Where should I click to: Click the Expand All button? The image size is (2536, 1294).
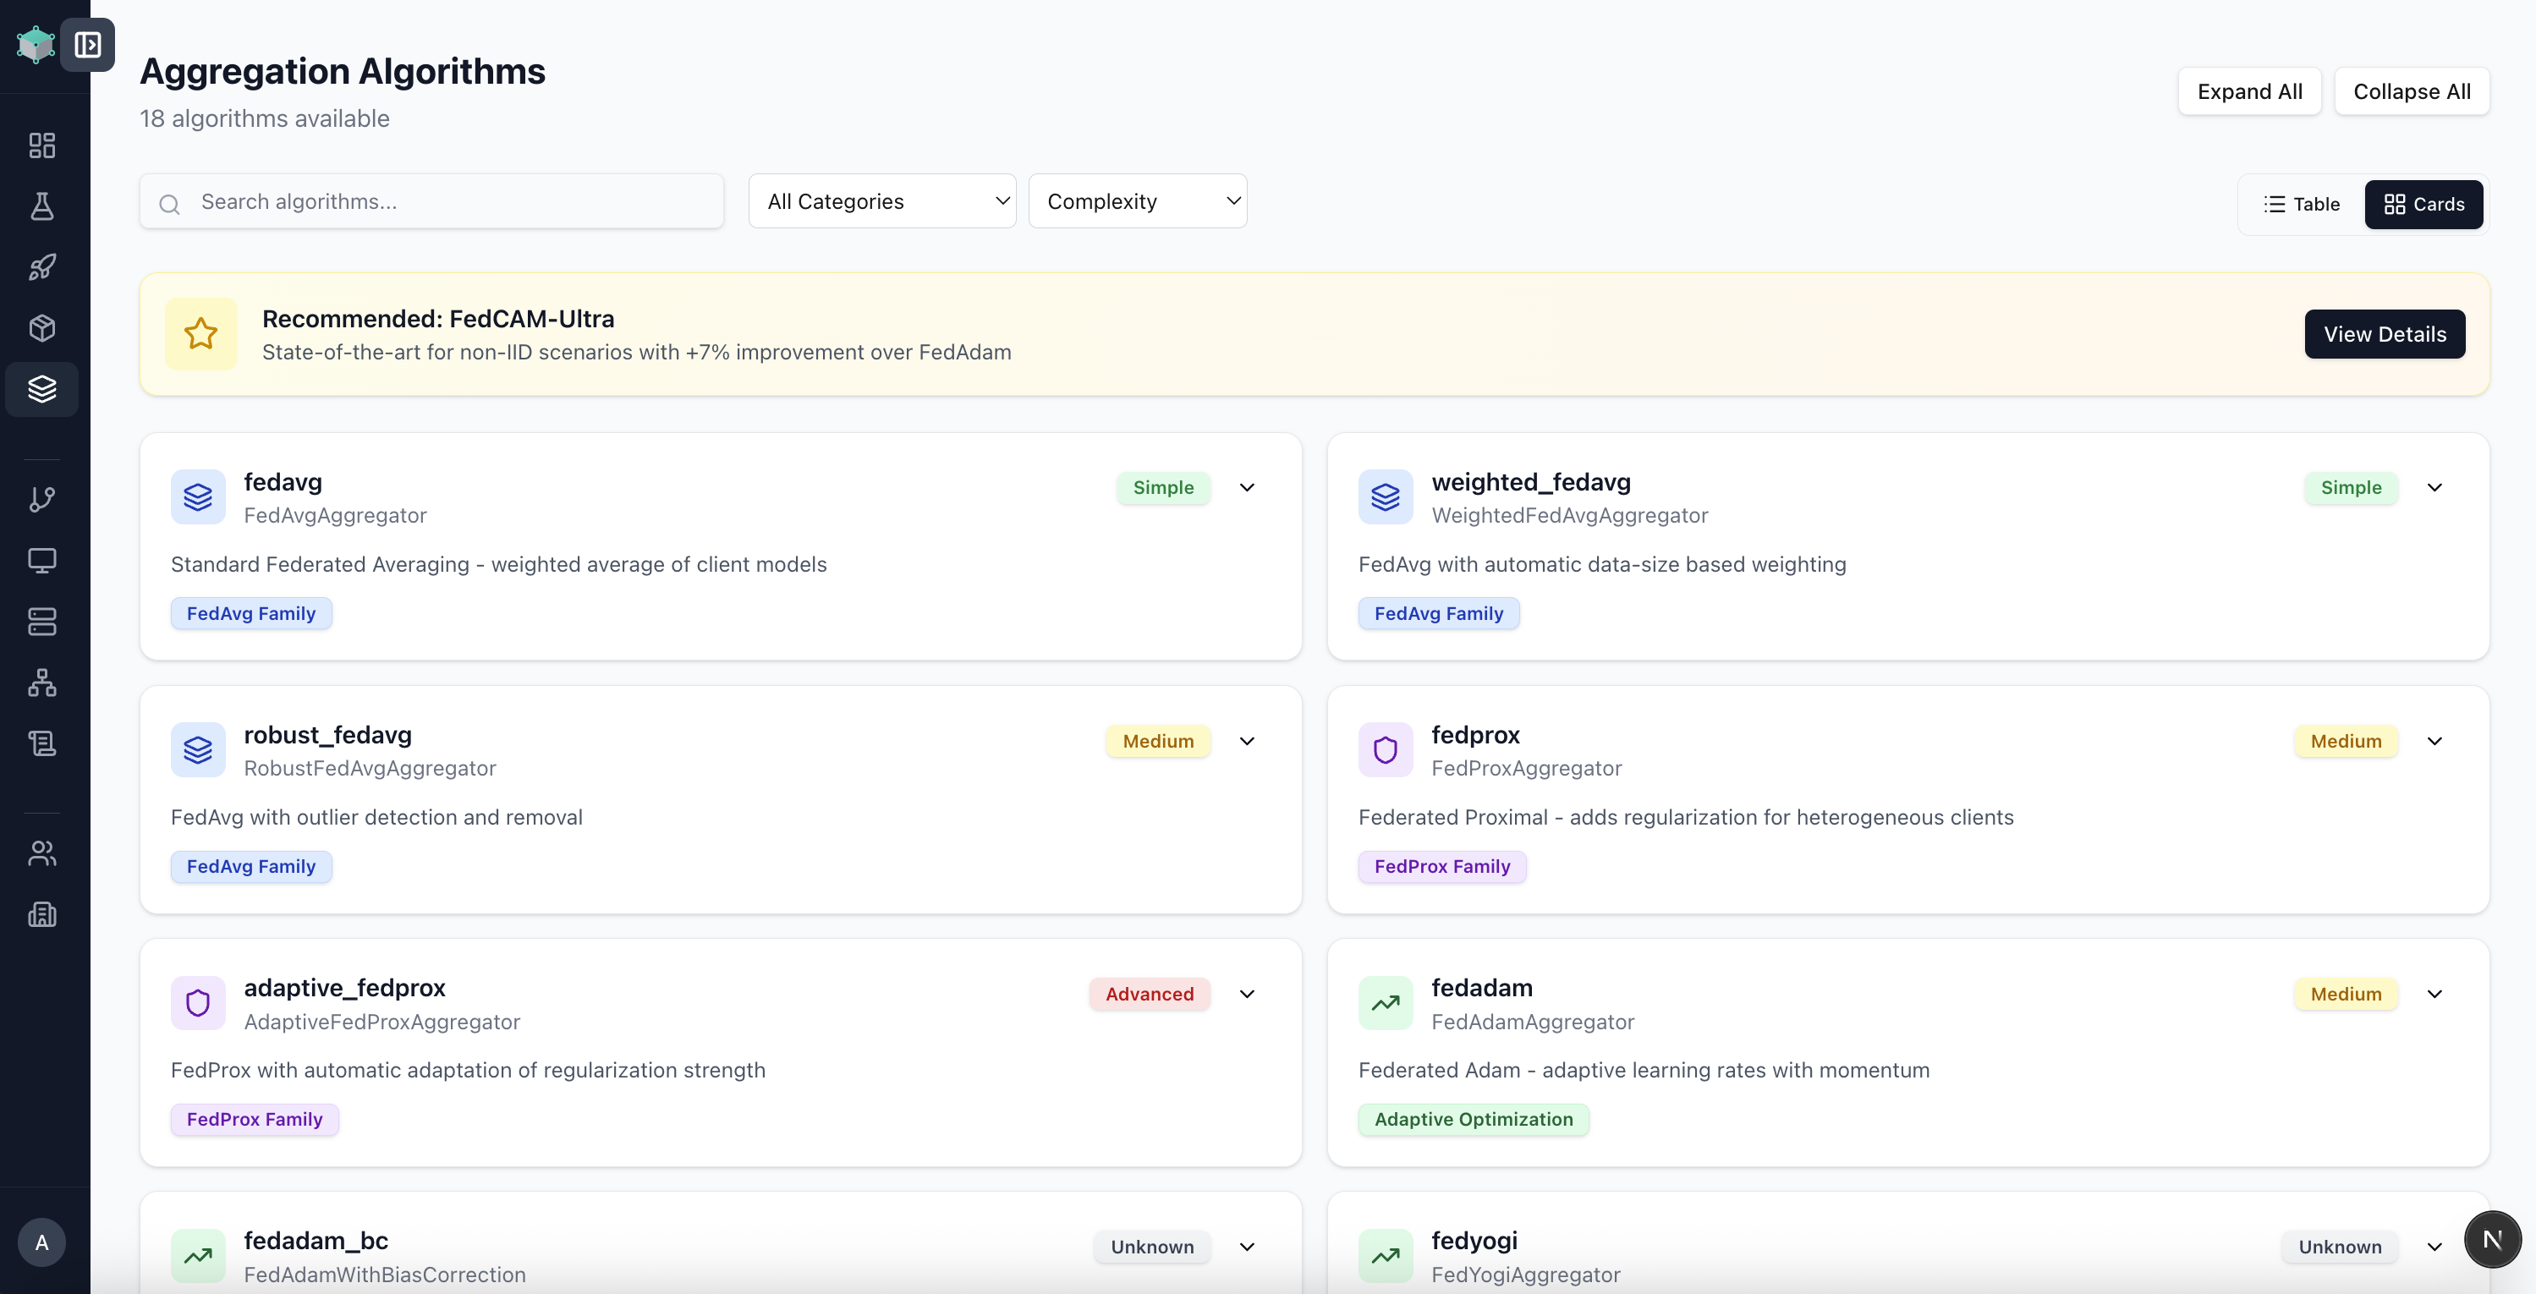pyautogui.click(x=2248, y=91)
